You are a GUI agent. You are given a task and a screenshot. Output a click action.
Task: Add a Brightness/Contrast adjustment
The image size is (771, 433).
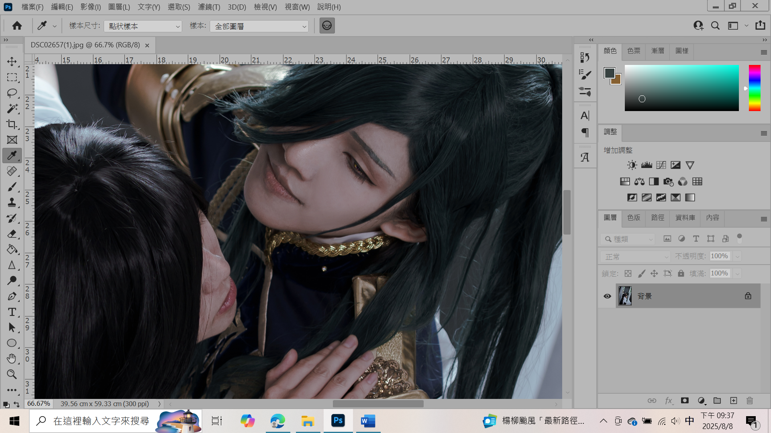[x=632, y=165]
